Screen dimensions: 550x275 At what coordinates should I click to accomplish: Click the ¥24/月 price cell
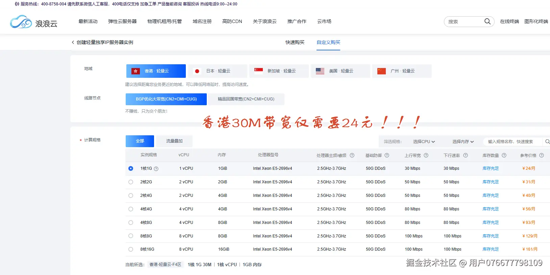529,168
